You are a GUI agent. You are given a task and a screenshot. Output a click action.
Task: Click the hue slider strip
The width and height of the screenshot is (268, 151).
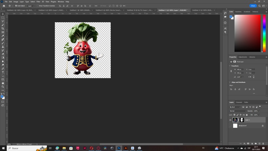point(264,33)
